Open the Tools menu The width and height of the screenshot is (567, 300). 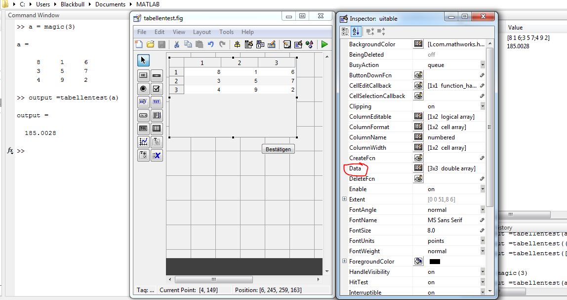click(x=226, y=32)
